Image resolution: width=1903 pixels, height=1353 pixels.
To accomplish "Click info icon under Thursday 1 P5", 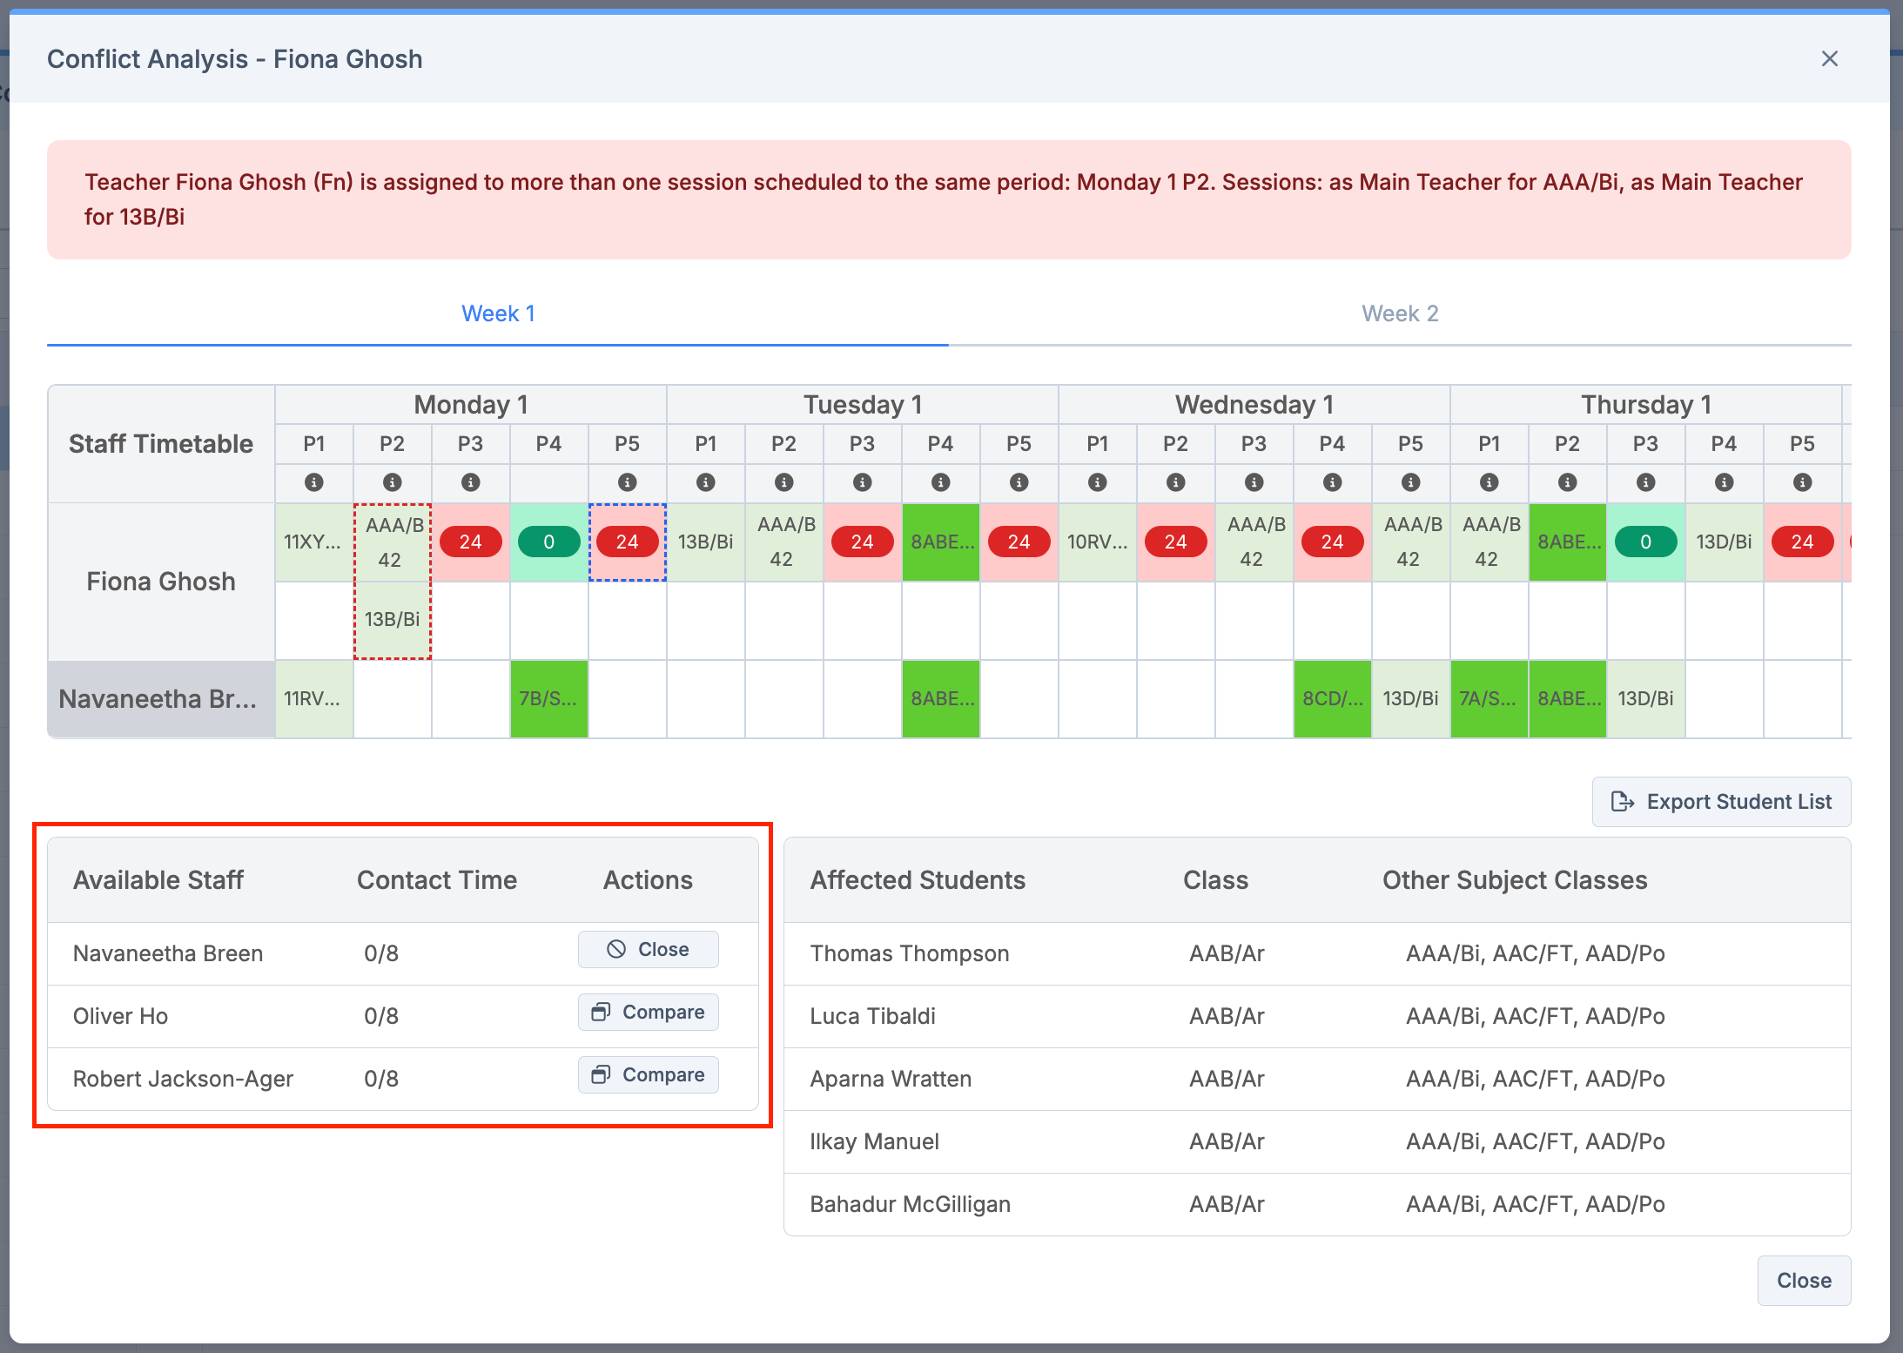I will [x=1803, y=482].
